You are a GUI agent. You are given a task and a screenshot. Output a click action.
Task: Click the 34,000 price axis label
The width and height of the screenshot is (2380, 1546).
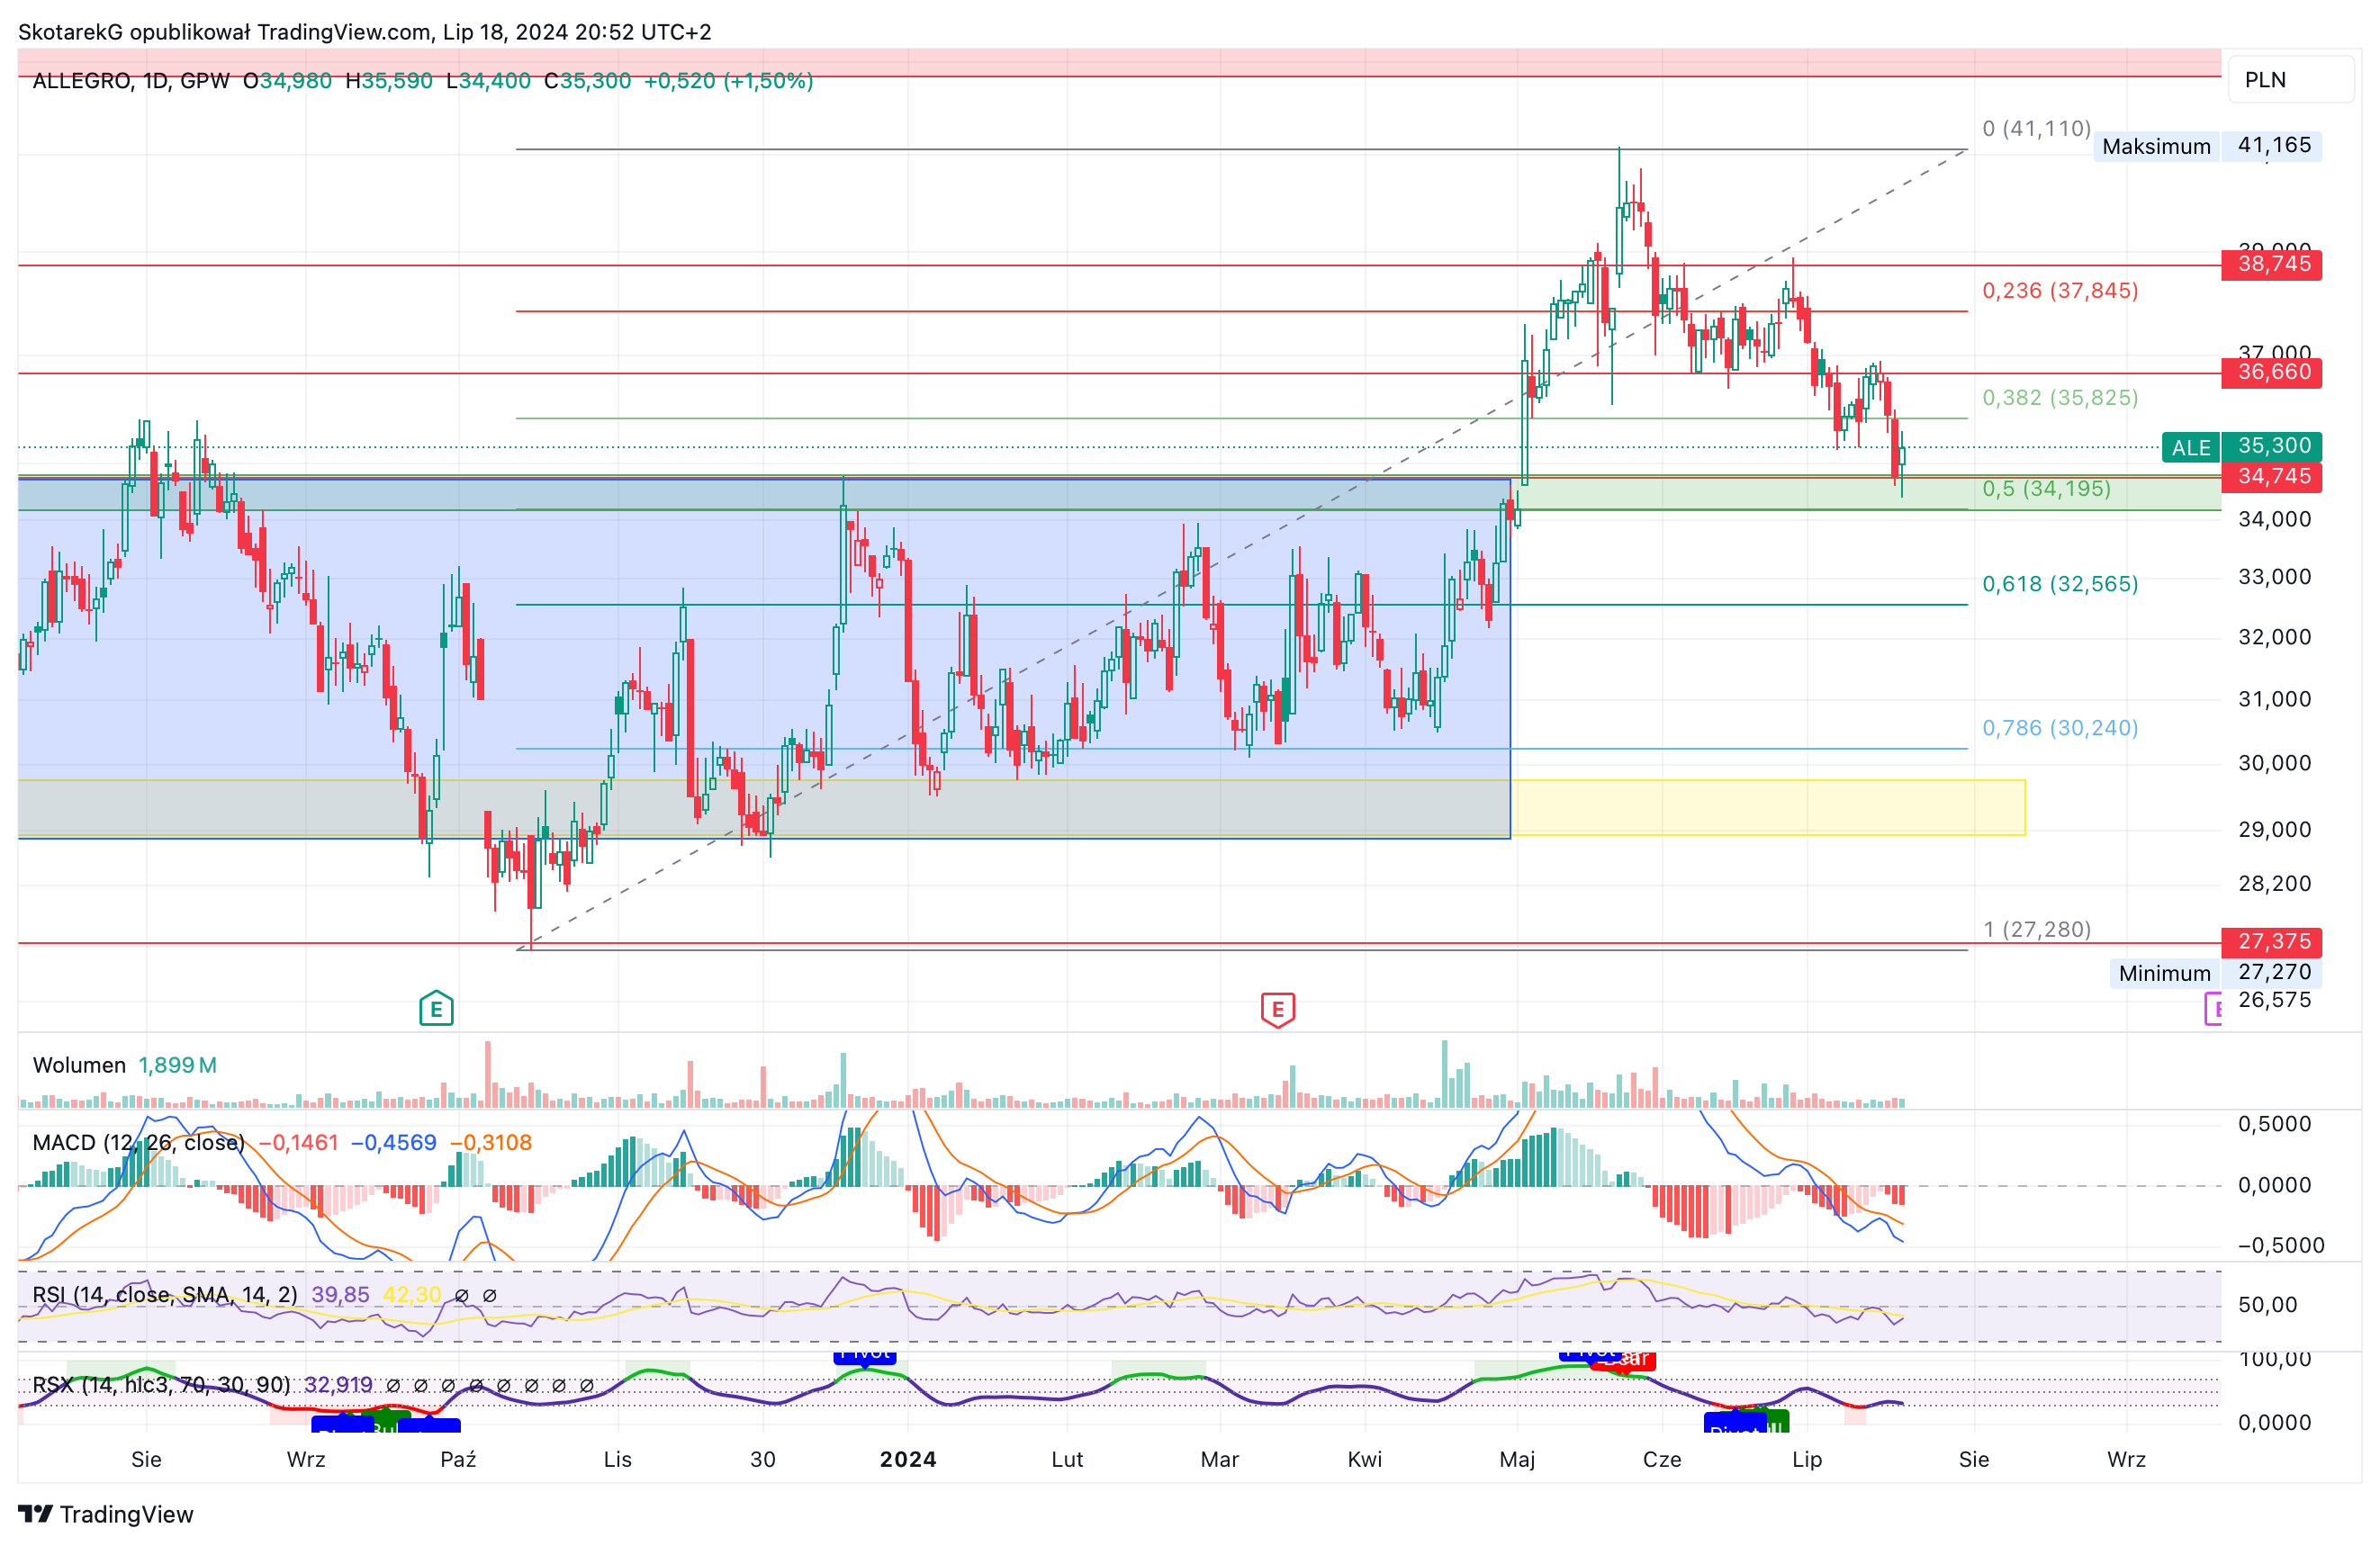[x=2274, y=519]
